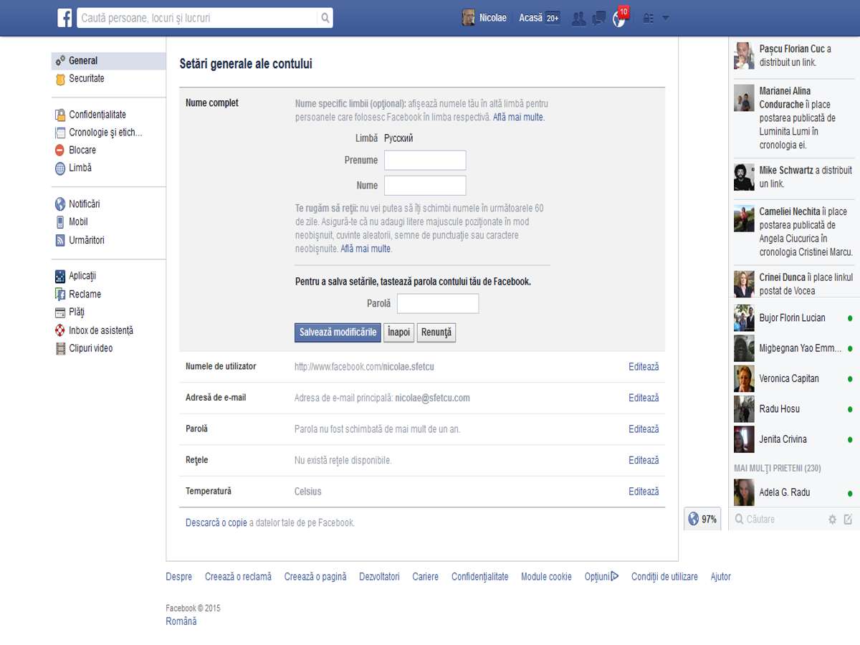
Task: Open the Blocare settings label
Action: pos(82,150)
